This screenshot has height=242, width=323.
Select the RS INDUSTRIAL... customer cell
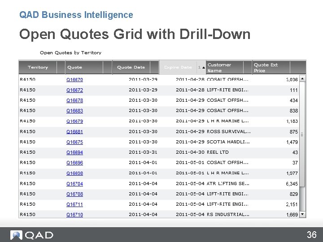(228, 214)
